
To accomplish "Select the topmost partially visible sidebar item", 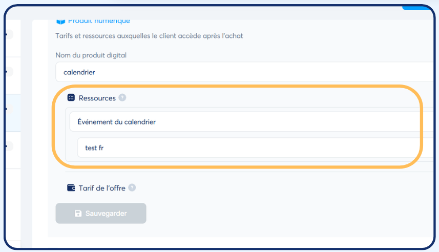I will tap(10, 35).
